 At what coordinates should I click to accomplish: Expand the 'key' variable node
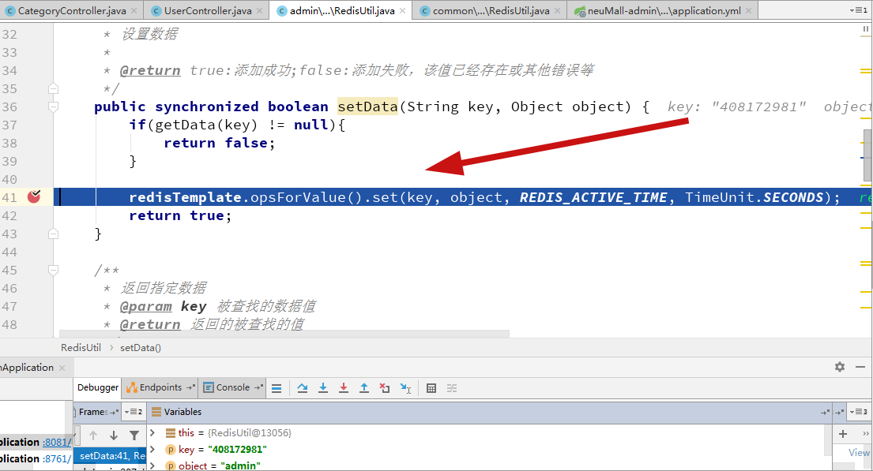point(152,450)
